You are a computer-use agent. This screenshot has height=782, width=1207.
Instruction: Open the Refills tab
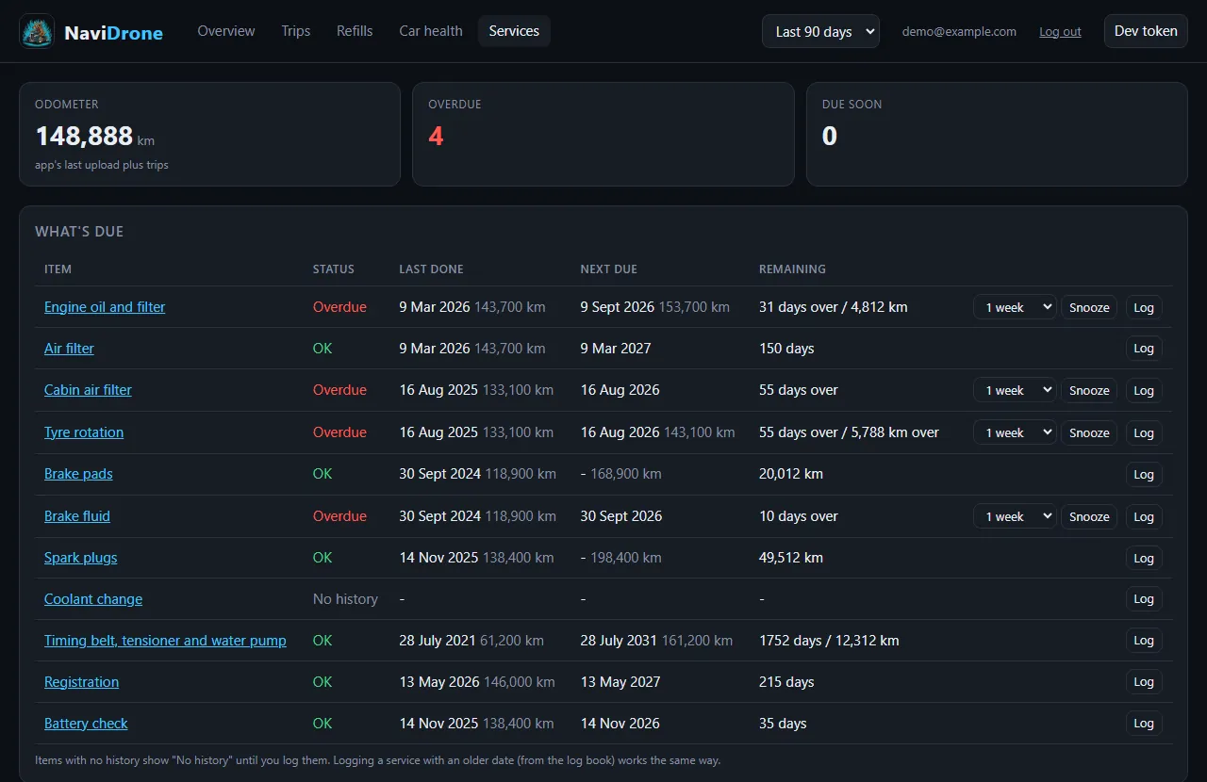355,31
